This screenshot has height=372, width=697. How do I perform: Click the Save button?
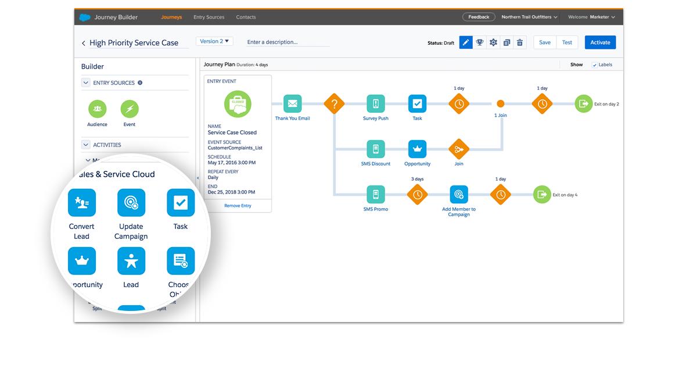[545, 42]
